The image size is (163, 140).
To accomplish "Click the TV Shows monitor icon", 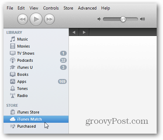I will [x=13, y=53].
